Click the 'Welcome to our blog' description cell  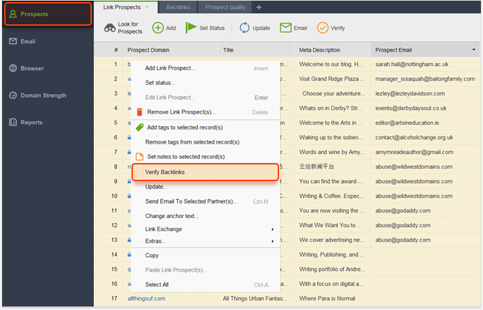coord(331,64)
